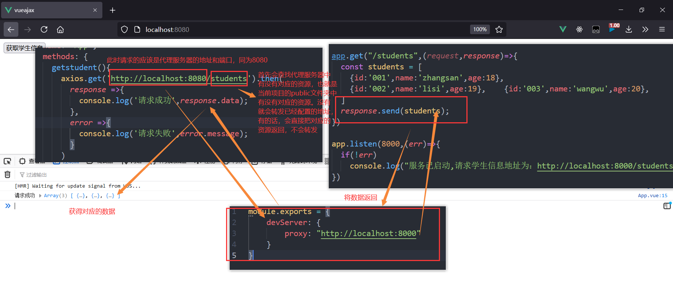Click the HMR waiting message line
Screen dimensions: 673x286
pyautogui.click(x=77, y=186)
